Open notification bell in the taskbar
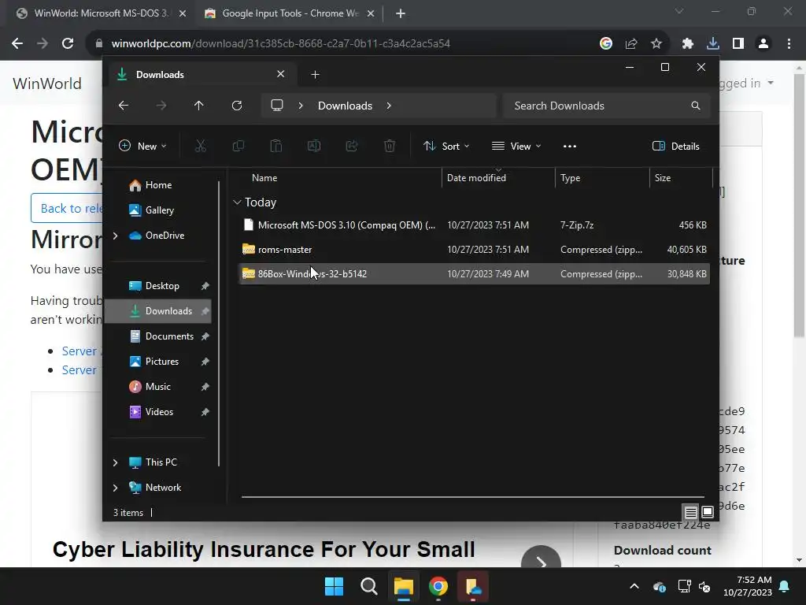 coord(785,586)
